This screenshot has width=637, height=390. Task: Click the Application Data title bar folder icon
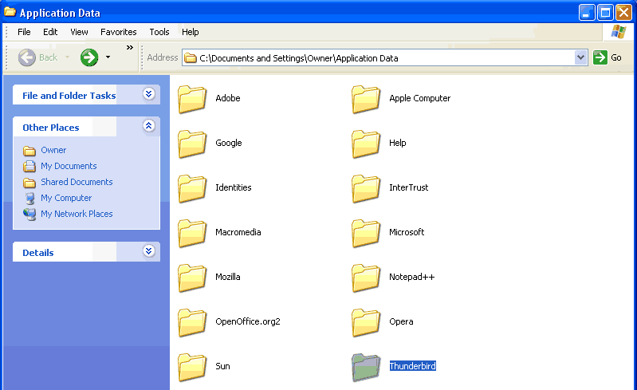10,12
